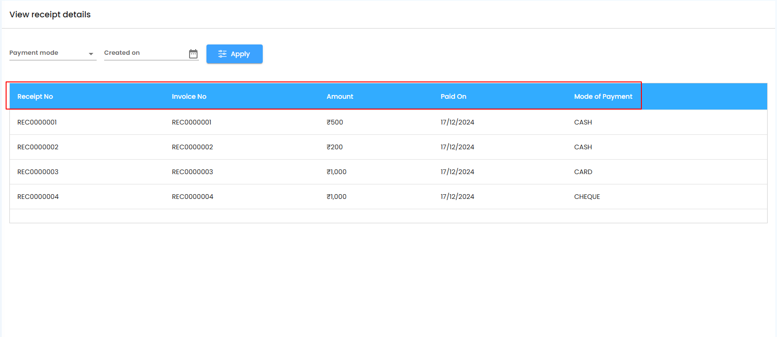This screenshot has height=337, width=777.
Task: Select receipt number REC0000002 cell
Action: [38, 147]
